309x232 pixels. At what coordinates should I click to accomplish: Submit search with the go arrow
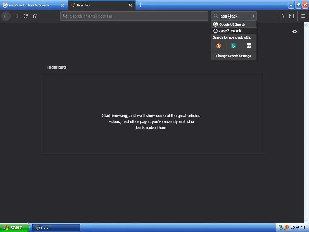[x=252, y=16]
